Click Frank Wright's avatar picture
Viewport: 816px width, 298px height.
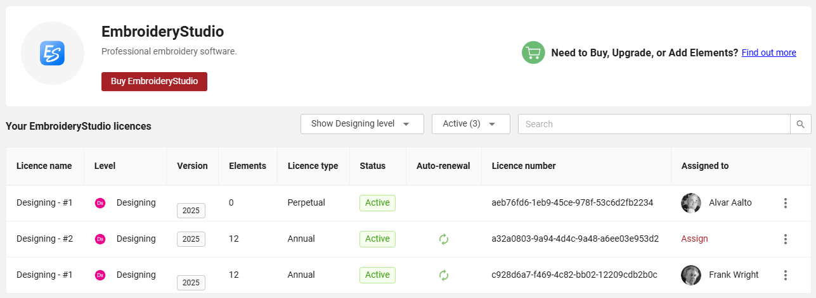tap(691, 275)
